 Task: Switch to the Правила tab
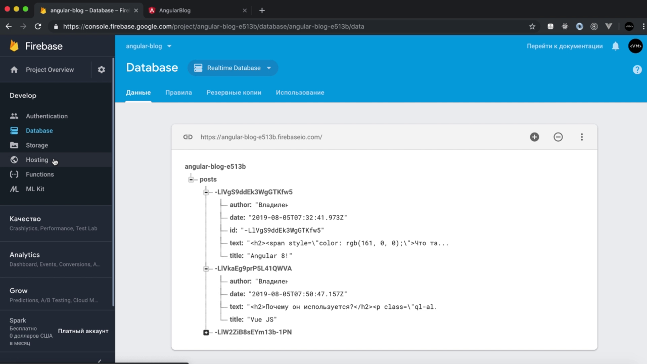pyautogui.click(x=178, y=93)
